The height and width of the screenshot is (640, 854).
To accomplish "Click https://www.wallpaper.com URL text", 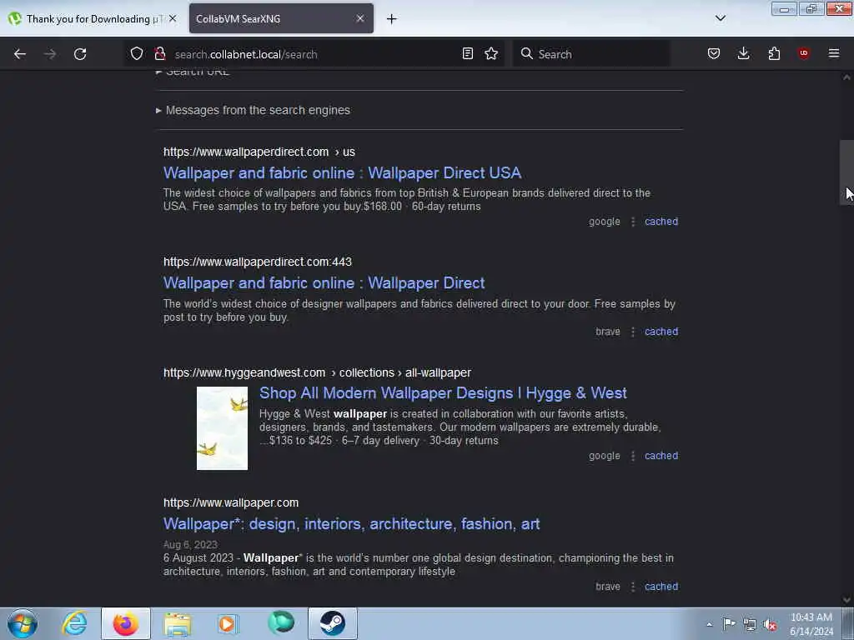I will tap(231, 502).
